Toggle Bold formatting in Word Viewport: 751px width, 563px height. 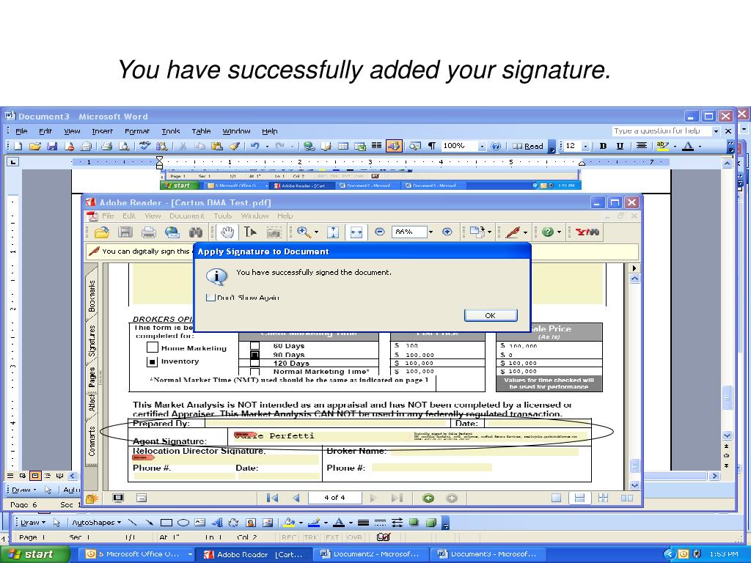click(x=603, y=146)
